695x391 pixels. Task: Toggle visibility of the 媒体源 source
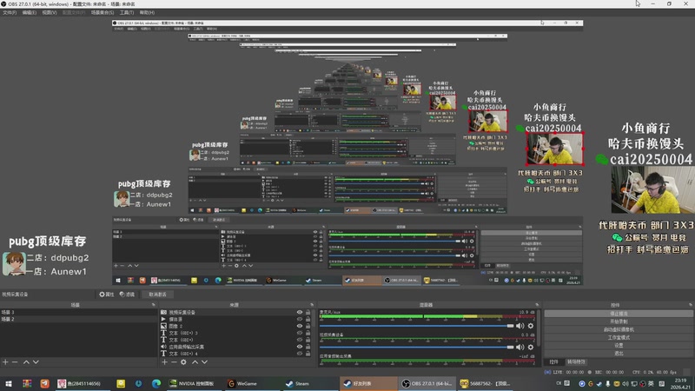(300, 319)
